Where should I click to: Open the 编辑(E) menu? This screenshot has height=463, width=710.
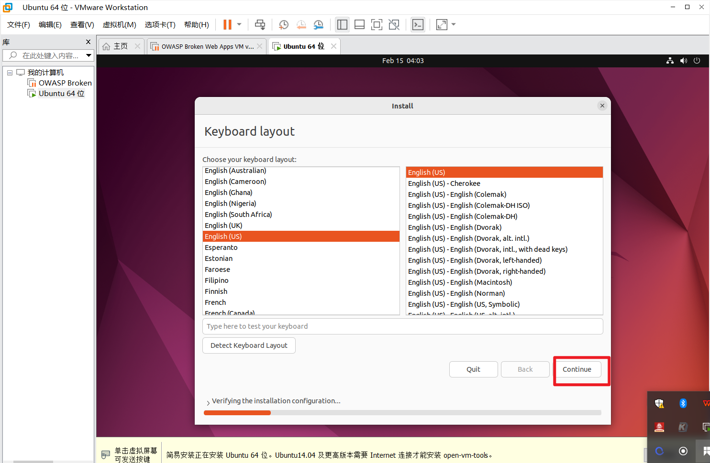pos(50,24)
